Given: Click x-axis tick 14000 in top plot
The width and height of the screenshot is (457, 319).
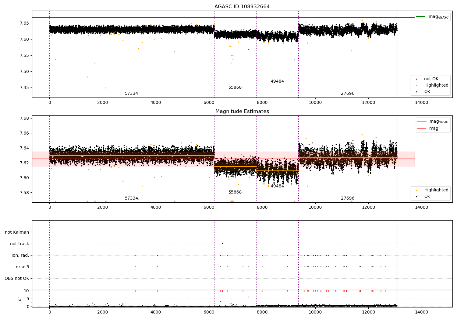Looking at the screenshot, I should click(x=422, y=103).
